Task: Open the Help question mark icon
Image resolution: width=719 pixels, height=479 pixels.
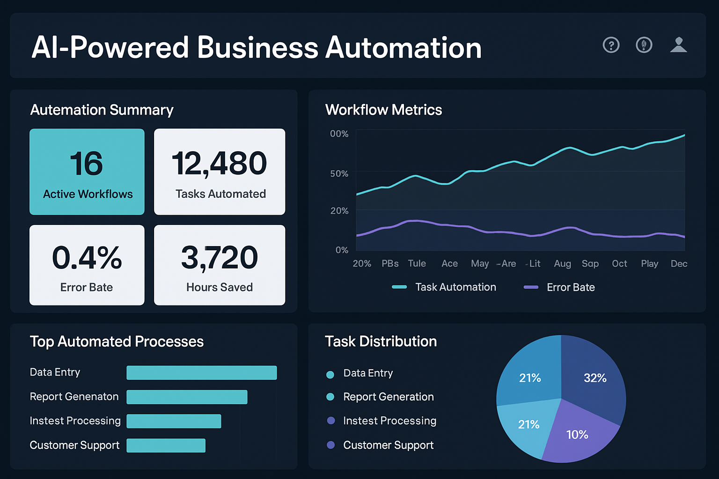Action: (x=611, y=45)
